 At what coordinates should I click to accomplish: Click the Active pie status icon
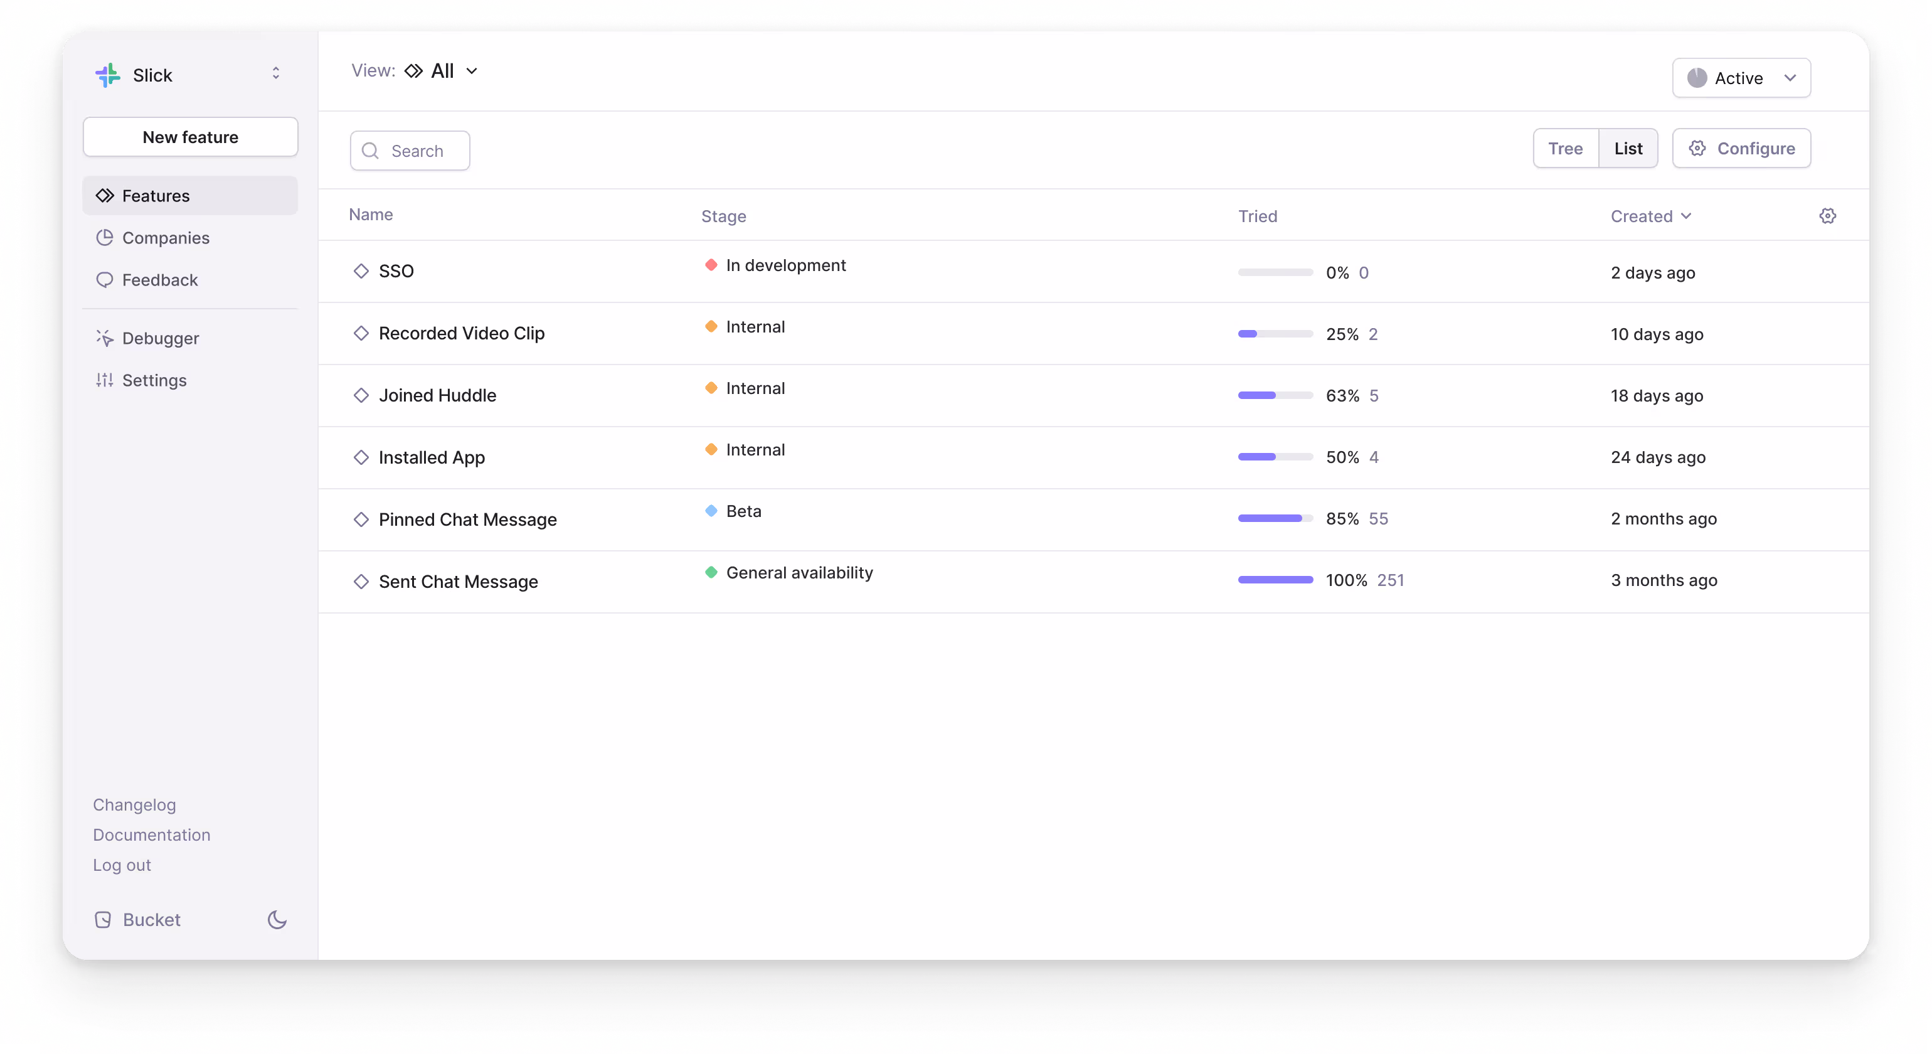1697,78
